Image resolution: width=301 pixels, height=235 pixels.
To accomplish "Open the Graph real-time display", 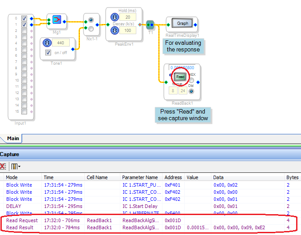I will click(182, 23).
